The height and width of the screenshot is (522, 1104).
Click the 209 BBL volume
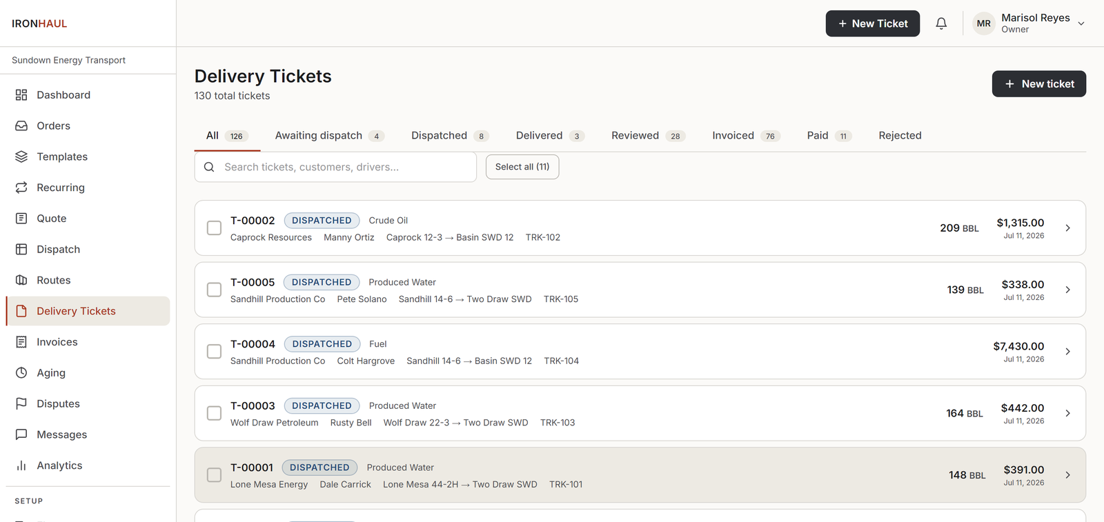959,228
